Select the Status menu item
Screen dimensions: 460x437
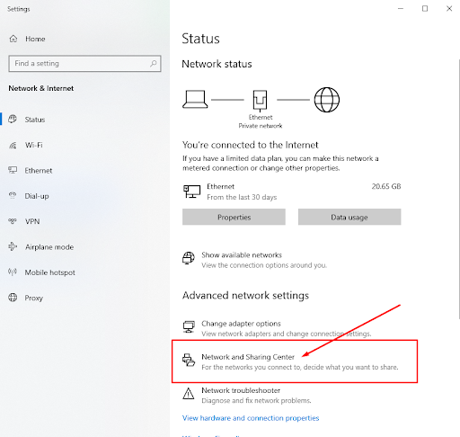tap(35, 120)
